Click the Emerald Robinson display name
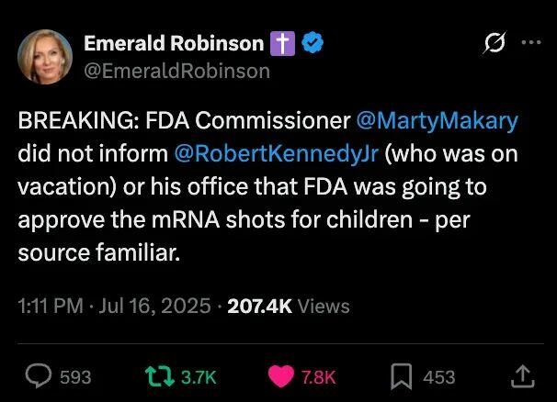 click(174, 43)
